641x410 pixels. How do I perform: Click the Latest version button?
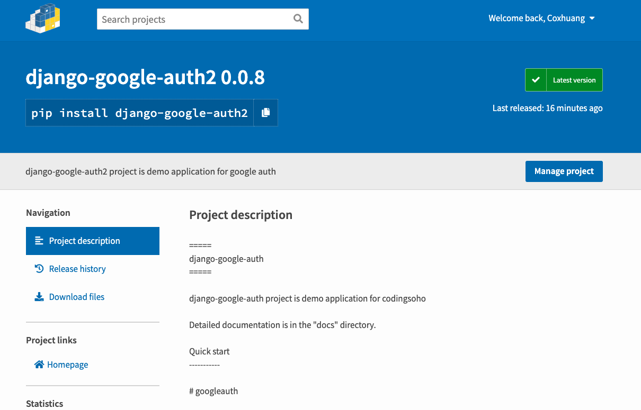tap(564, 80)
